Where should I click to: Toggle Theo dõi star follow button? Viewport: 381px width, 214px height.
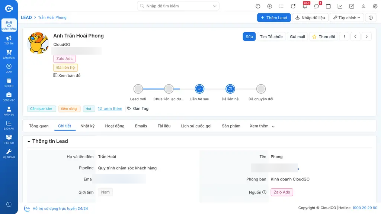tap(323, 37)
